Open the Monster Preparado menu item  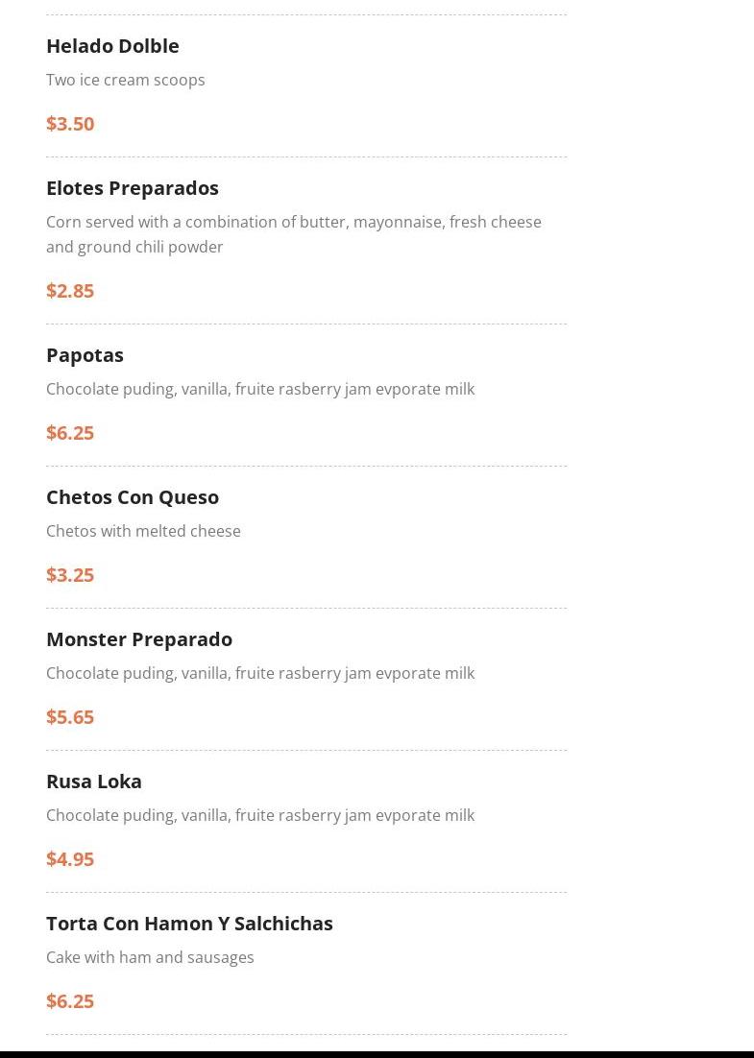click(x=139, y=639)
